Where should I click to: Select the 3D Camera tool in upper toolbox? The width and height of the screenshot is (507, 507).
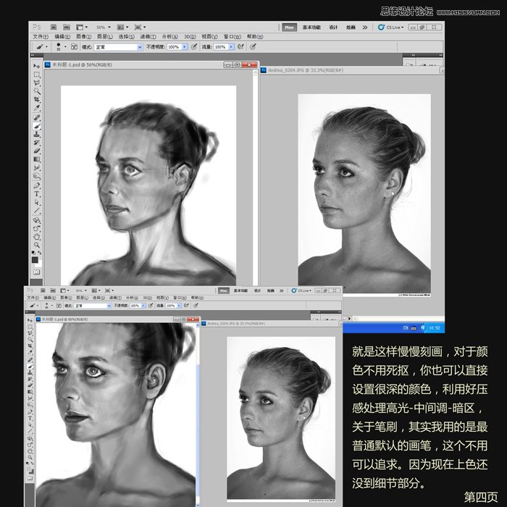pos(36,229)
